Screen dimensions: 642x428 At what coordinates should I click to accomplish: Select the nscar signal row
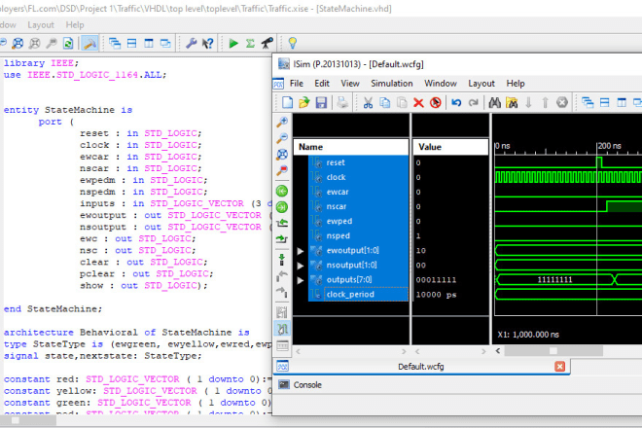(x=358, y=207)
